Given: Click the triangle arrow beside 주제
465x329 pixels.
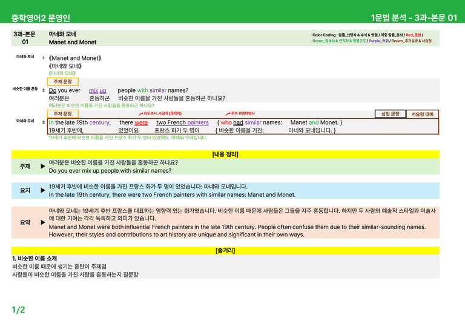Looking at the screenshot, I should tap(43, 166).
